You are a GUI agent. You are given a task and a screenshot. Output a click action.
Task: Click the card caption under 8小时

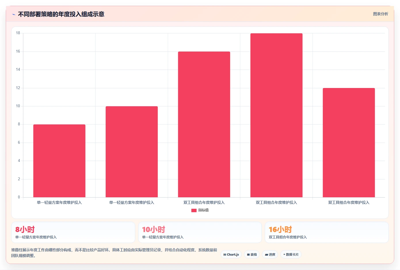tap(36, 237)
